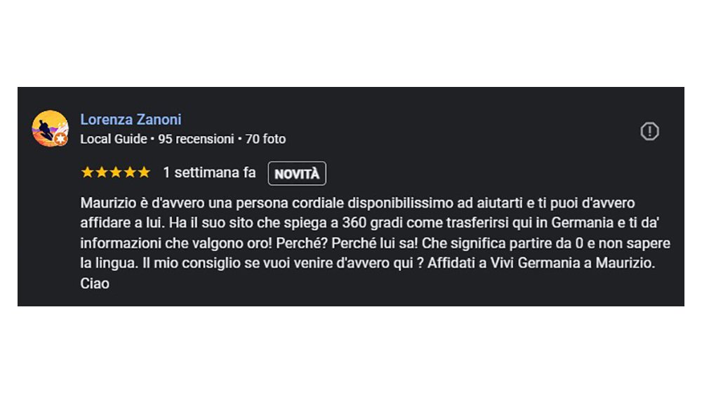The height and width of the screenshot is (394, 702).
Task: Click the word 'Ciao' ending the review
Action: click(95, 285)
